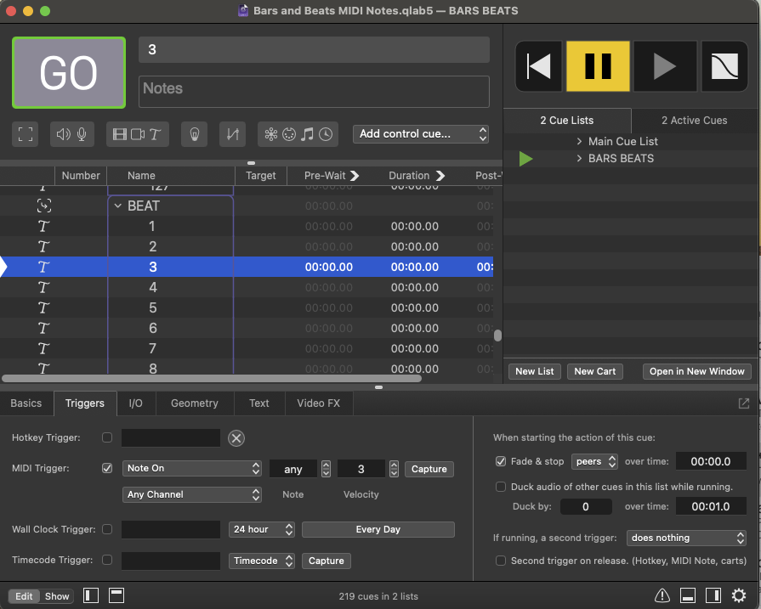Image resolution: width=761 pixels, height=609 pixels.
Task: Toggle the Fade & stop checkbox
Action: pyautogui.click(x=501, y=462)
